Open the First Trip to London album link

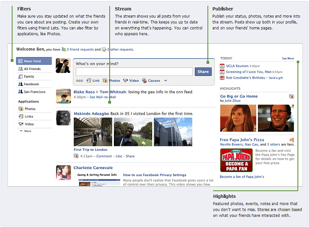[x=90, y=149]
